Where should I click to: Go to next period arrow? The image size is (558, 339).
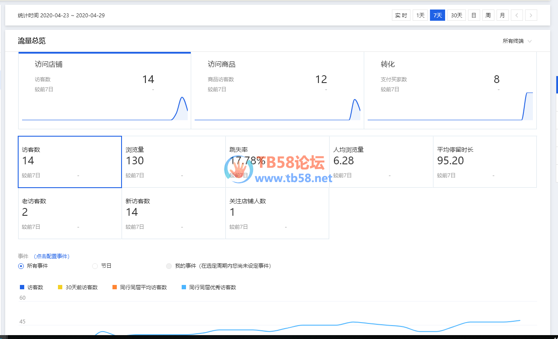click(x=531, y=16)
